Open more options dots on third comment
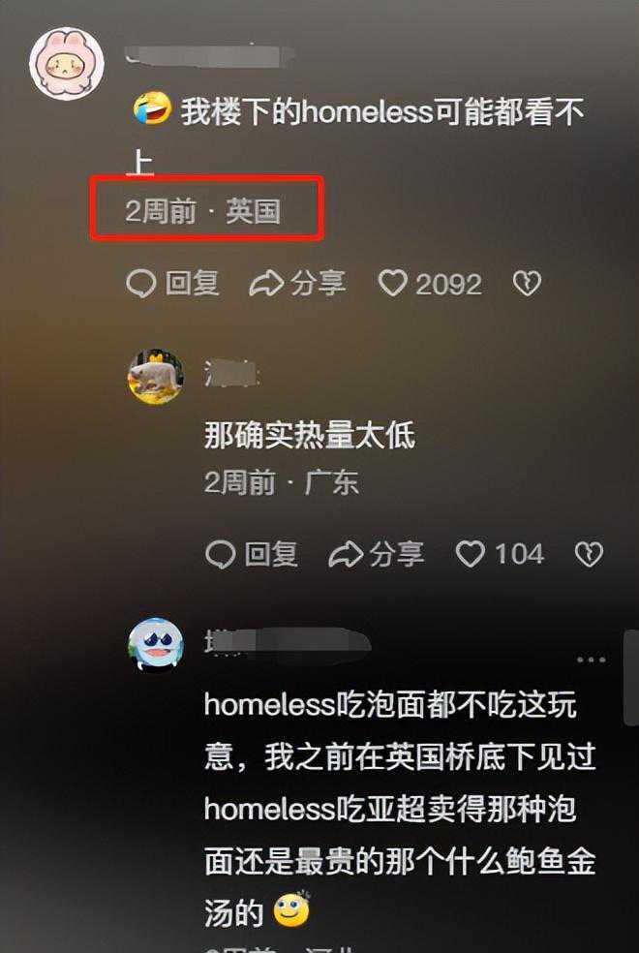 pos(591,661)
